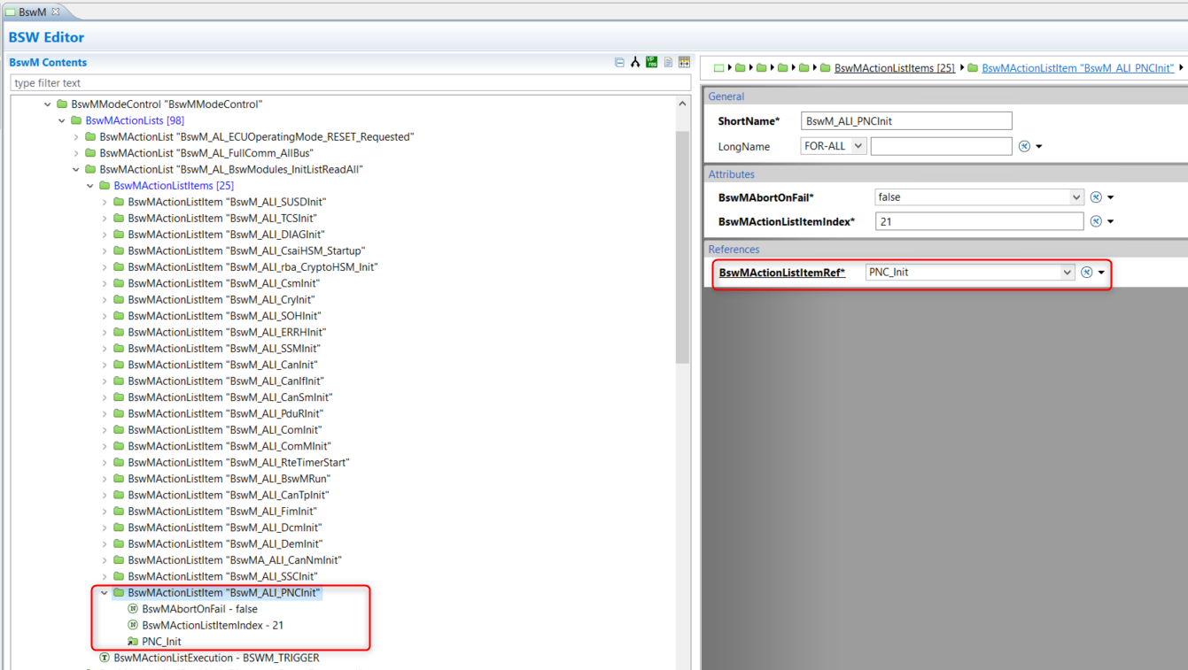The image size is (1188, 670).
Task: Select the BswM_ALI_BswMRun tree item
Action: click(229, 479)
